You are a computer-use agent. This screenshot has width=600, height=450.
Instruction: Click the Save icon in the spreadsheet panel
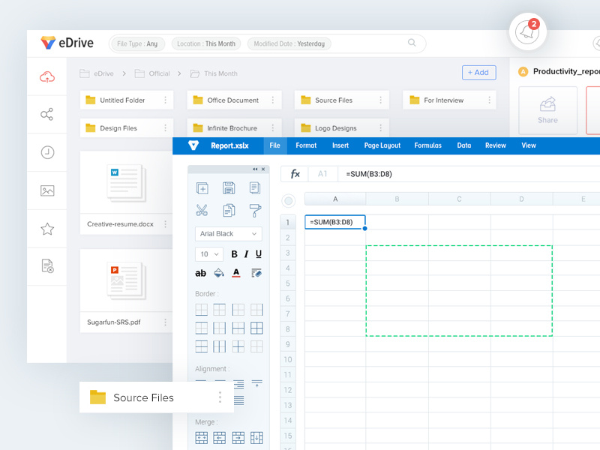click(229, 187)
